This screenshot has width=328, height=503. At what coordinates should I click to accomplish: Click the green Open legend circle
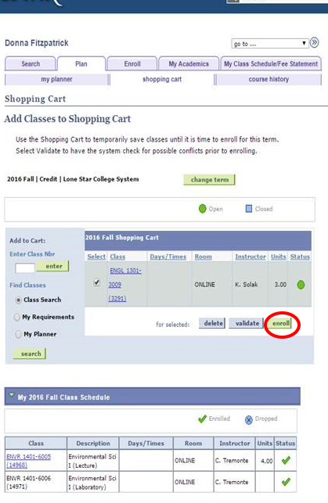[202, 209]
